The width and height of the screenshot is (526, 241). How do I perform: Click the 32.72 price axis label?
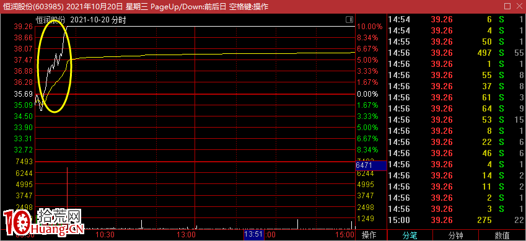(23, 150)
